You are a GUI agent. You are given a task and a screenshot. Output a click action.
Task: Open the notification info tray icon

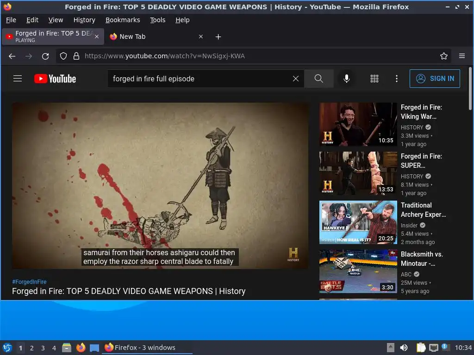[x=446, y=347]
